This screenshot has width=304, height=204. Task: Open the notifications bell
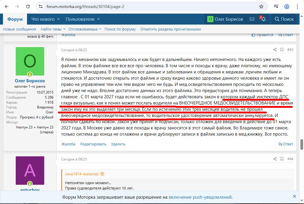pyautogui.click(x=263, y=19)
